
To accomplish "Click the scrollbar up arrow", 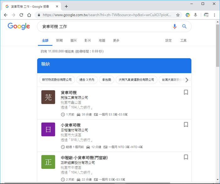I will [x=217, y=22].
